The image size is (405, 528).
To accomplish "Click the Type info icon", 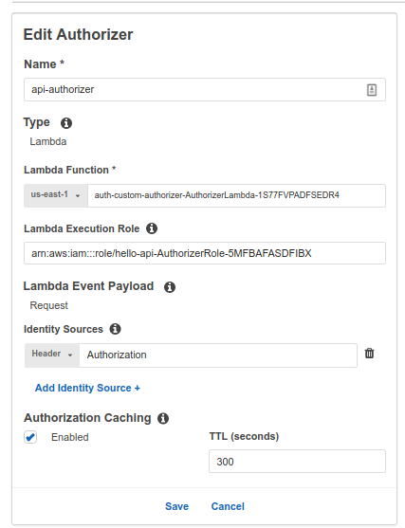I will click(x=66, y=123).
